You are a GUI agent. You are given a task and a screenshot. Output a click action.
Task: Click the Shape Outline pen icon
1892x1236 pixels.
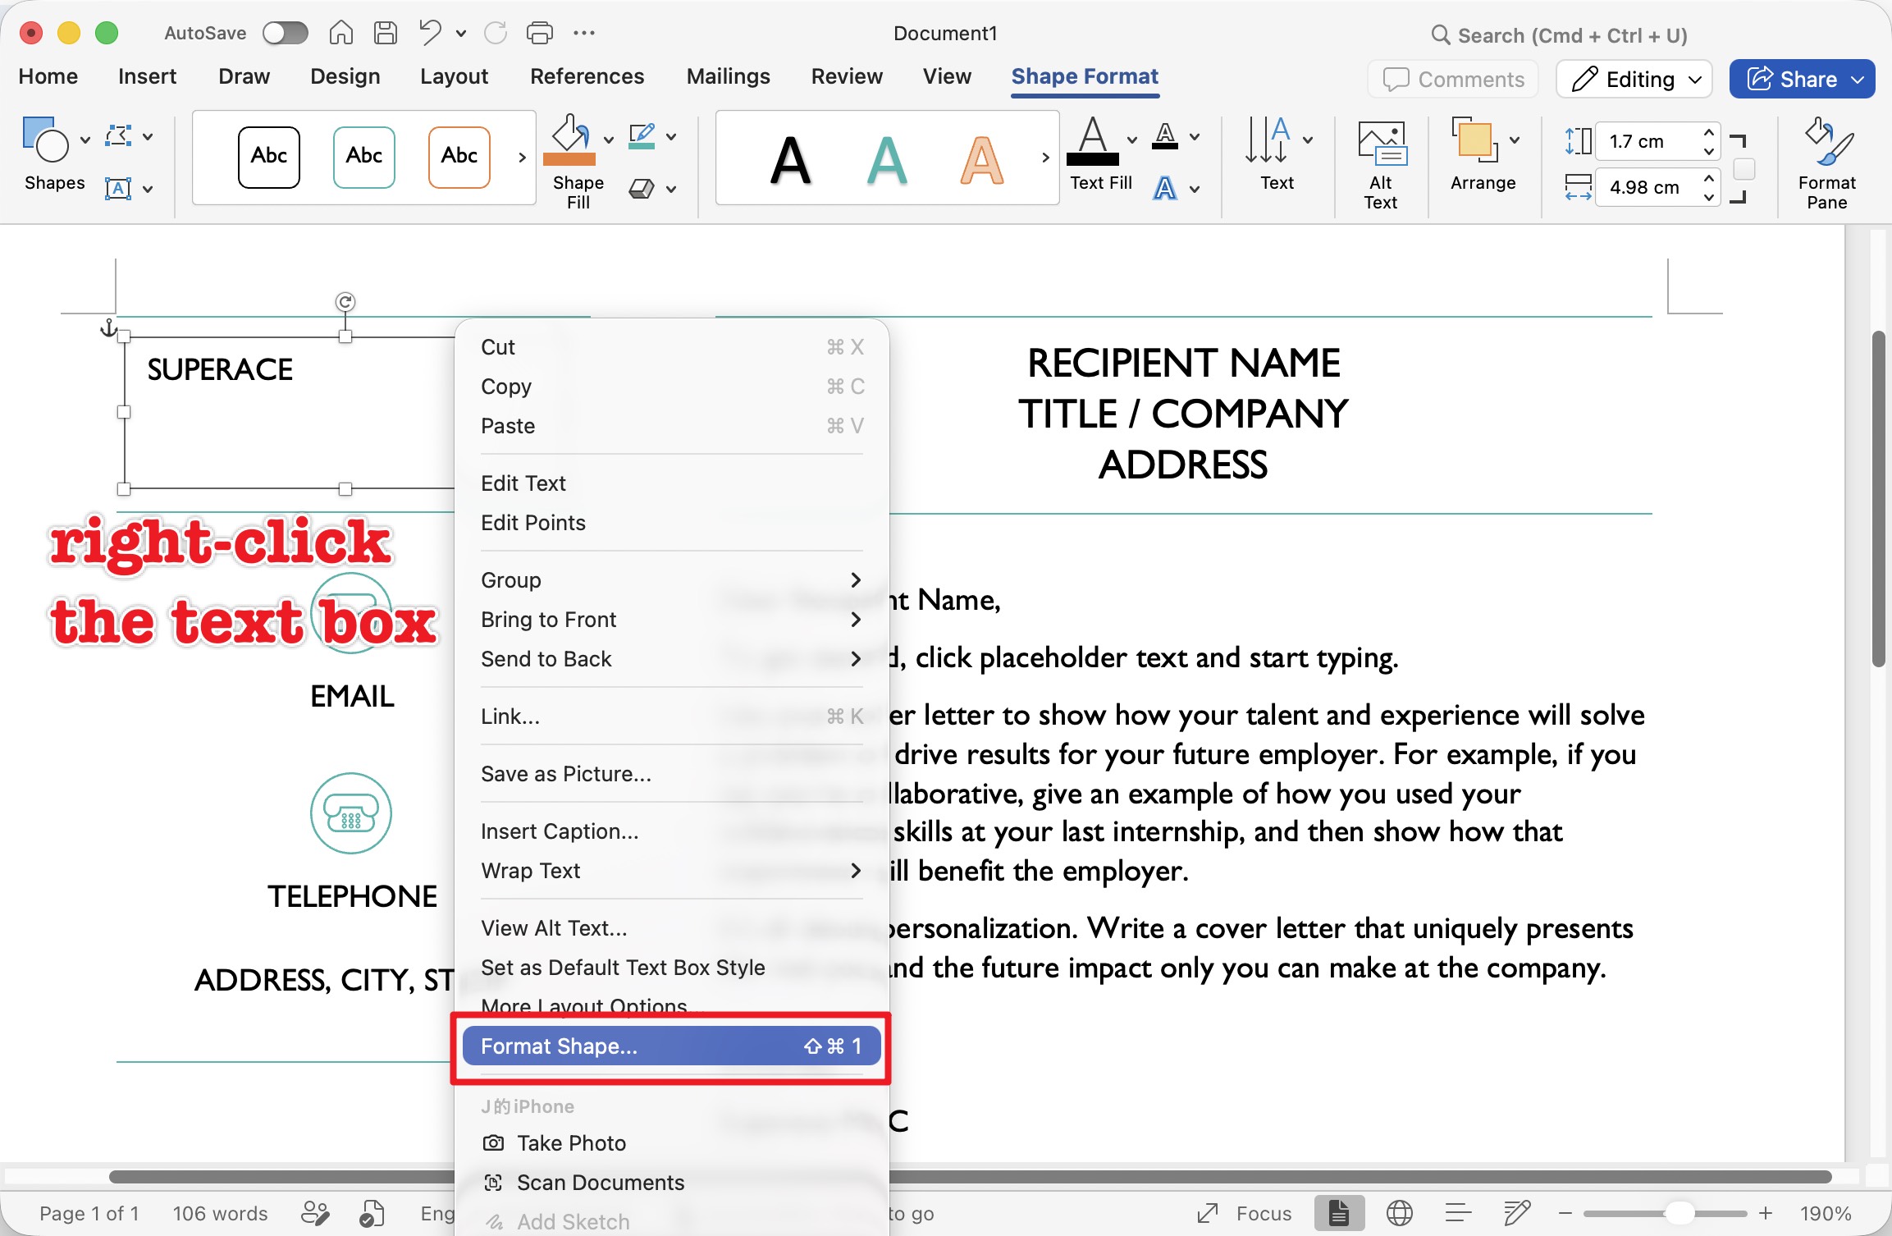pos(642,136)
